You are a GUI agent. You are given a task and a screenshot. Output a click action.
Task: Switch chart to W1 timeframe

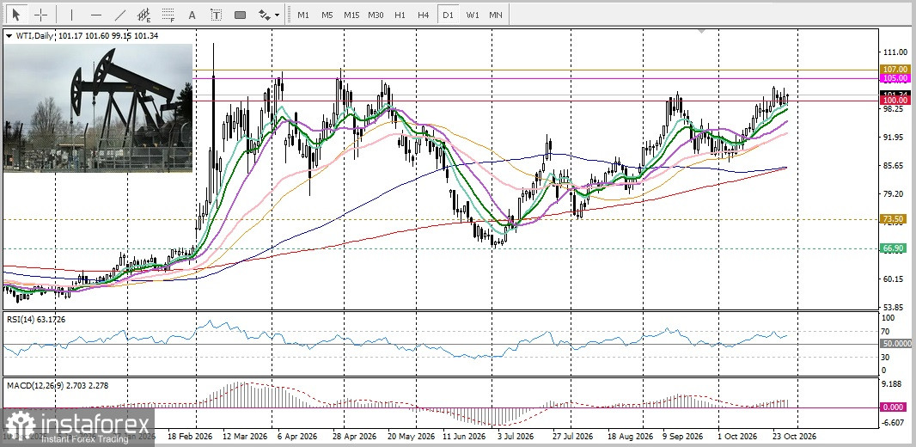[473, 15]
